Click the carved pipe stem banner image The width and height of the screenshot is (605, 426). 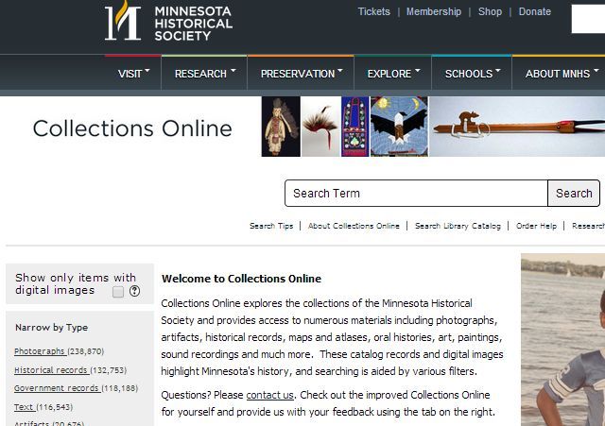[x=517, y=127]
